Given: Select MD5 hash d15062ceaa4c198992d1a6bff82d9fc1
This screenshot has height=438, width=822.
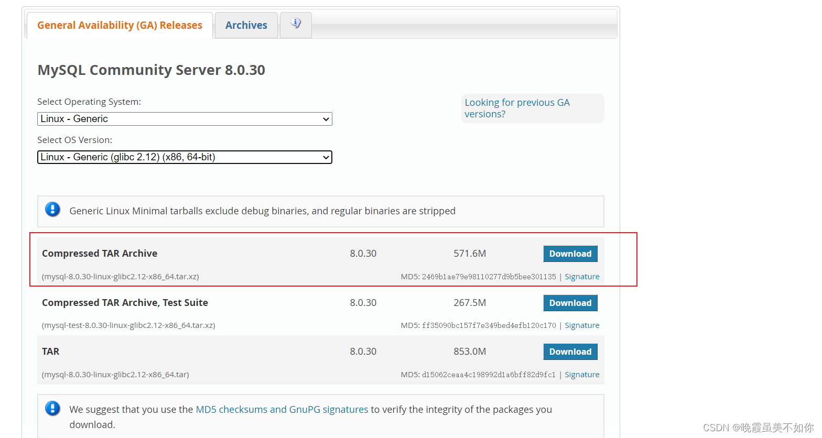Looking at the screenshot, I should tap(489, 375).
